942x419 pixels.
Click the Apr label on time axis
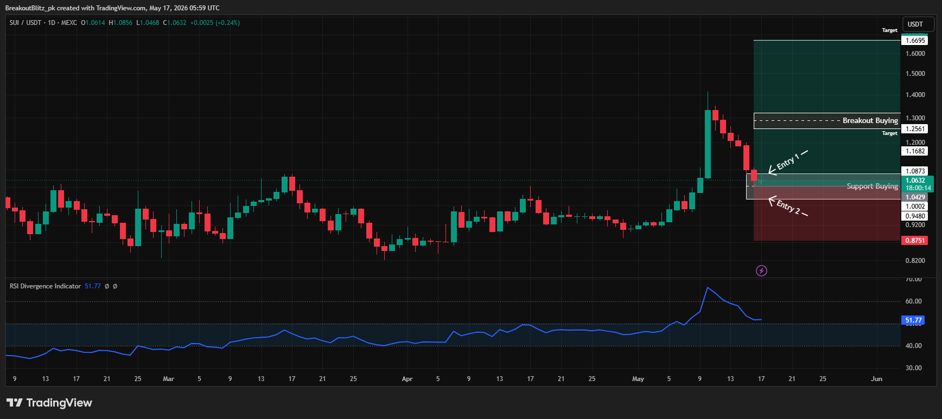coord(408,379)
